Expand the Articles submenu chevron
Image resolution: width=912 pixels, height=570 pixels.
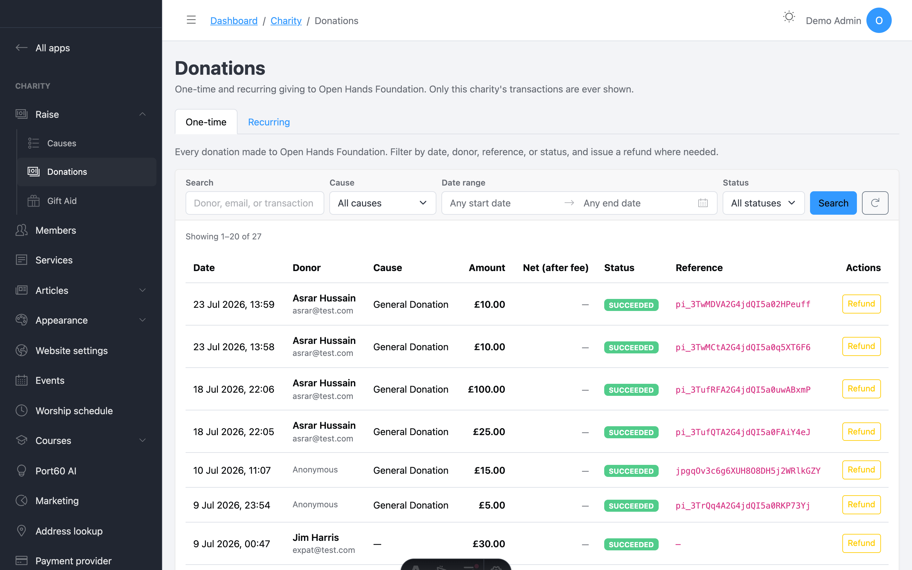click(142, 290)
